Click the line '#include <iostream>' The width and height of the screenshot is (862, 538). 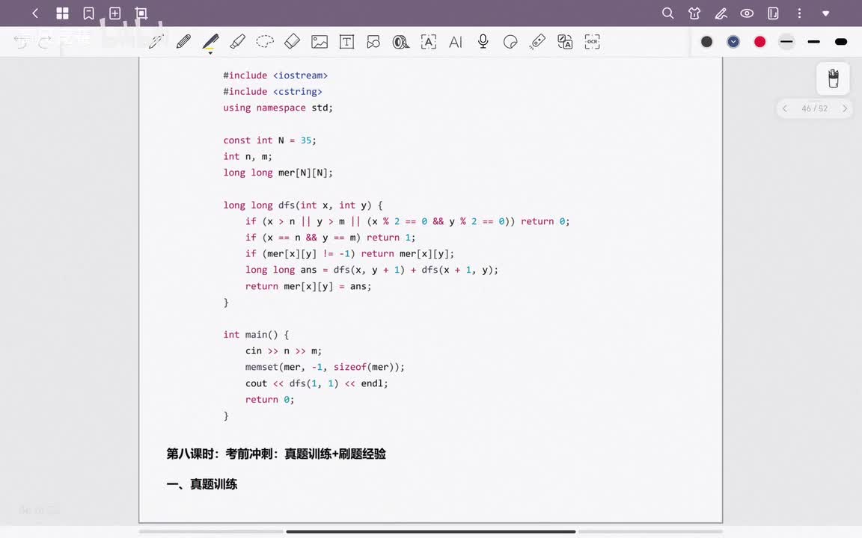click(275, 75)
